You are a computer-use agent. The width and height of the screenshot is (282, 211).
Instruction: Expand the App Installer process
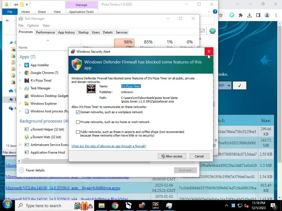[20, 65]
